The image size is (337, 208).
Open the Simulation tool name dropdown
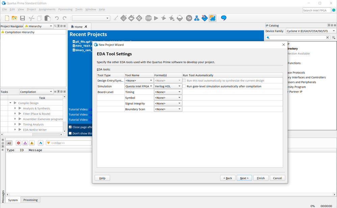point(139,86)
